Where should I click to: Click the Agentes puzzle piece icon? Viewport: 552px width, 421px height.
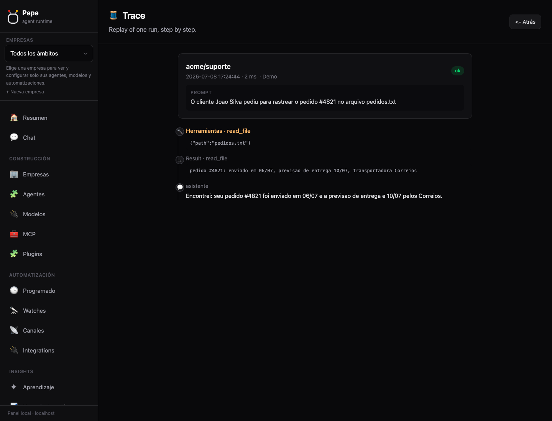tap(14, 194)
